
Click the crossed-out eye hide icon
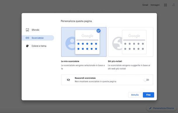[68, 80]
